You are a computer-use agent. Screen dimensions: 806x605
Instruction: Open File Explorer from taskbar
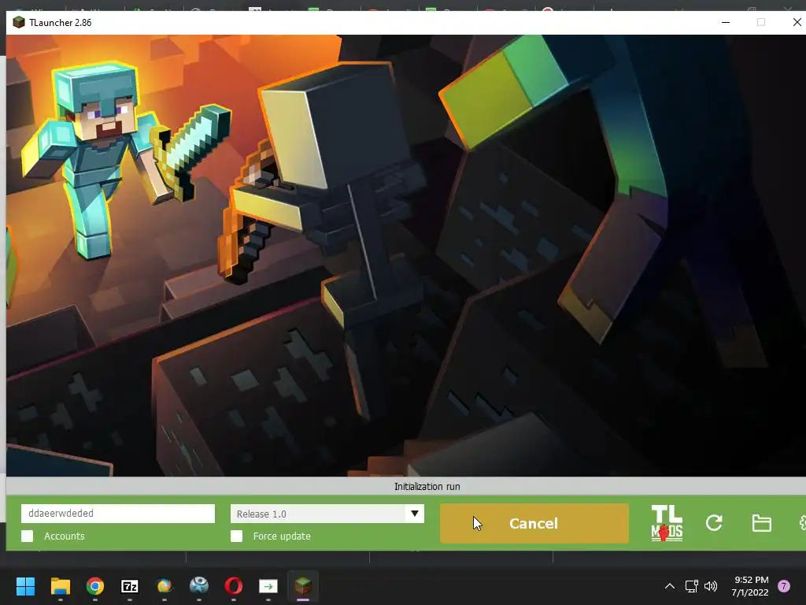point(60,586)
